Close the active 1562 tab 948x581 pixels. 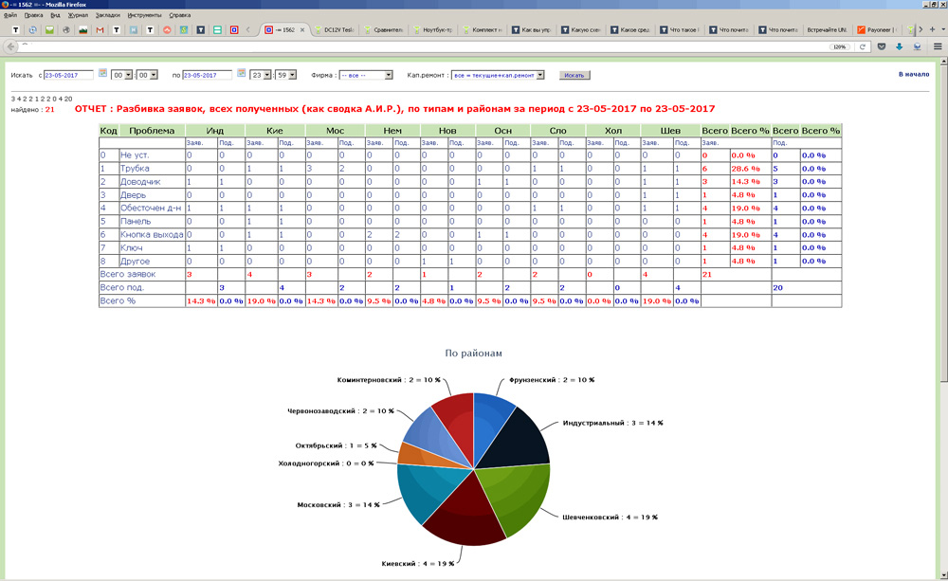(x=302, y=30)
